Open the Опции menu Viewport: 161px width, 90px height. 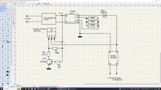17,2
